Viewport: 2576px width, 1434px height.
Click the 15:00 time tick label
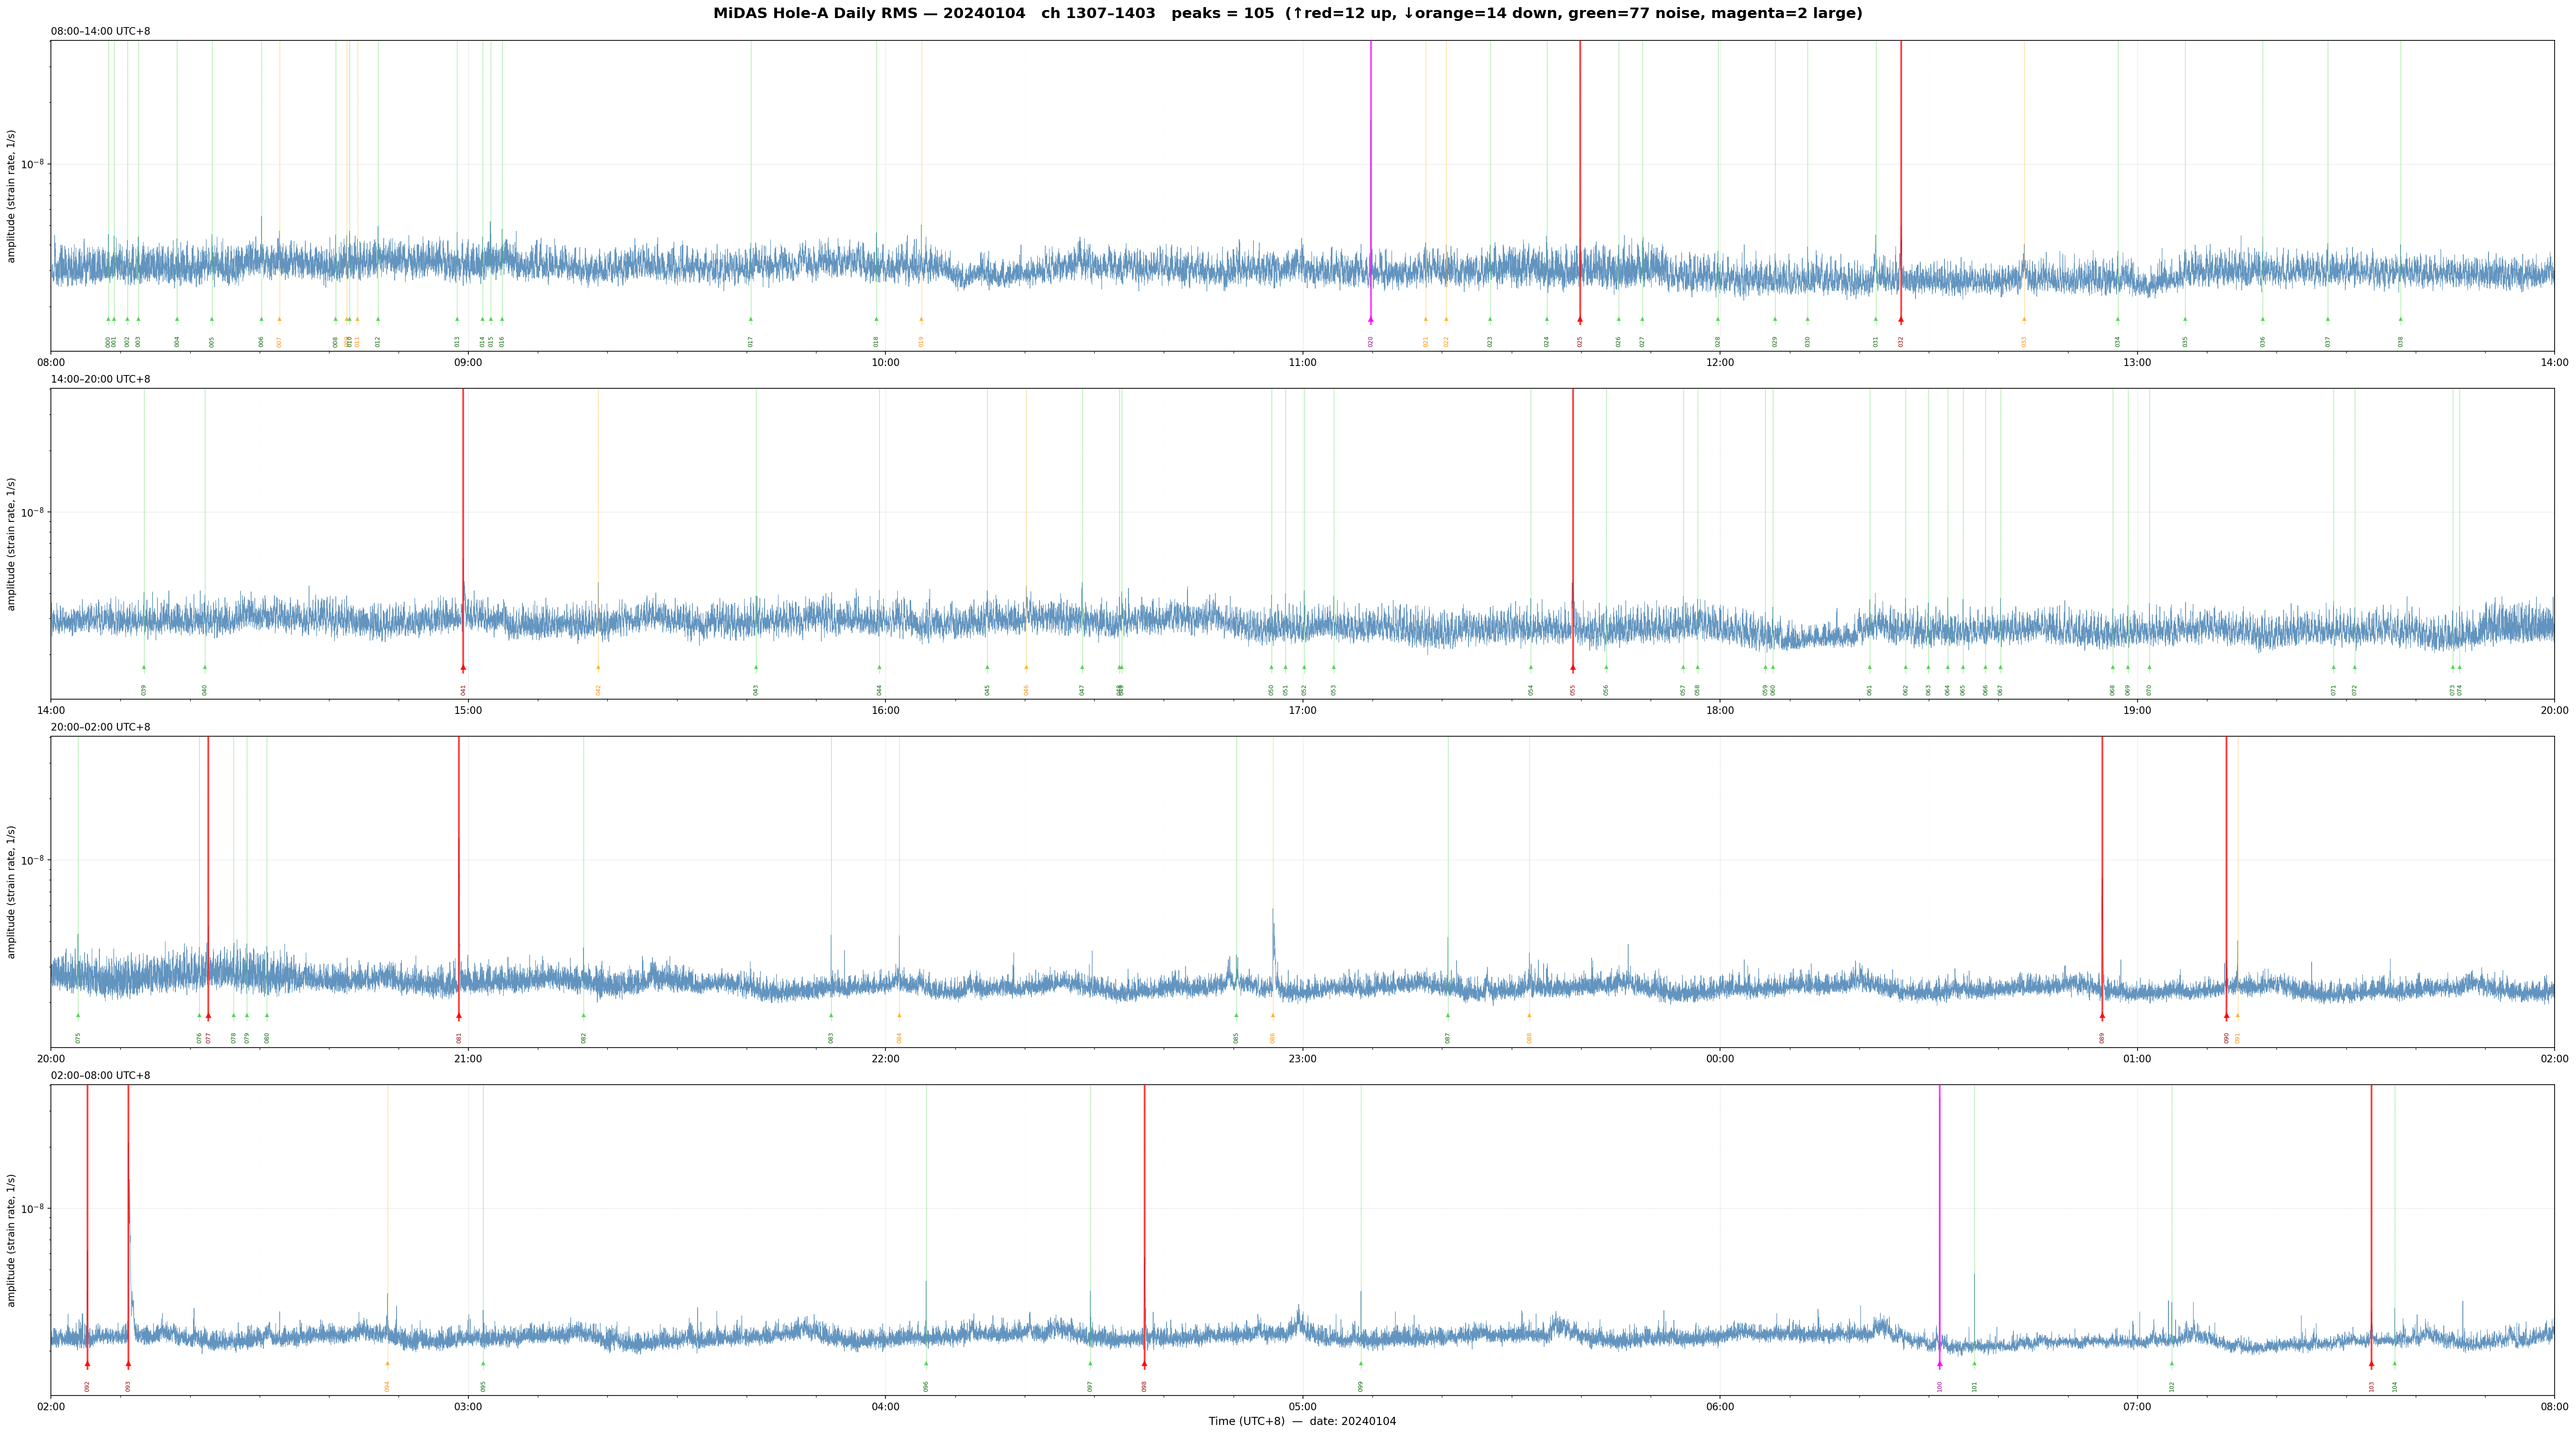tap(468, 711)
